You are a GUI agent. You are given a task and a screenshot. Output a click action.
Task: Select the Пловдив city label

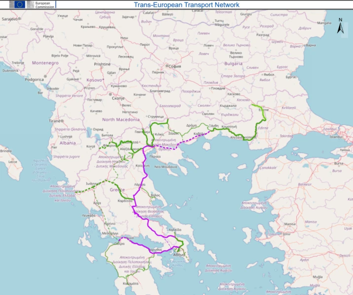click(218, 88)
